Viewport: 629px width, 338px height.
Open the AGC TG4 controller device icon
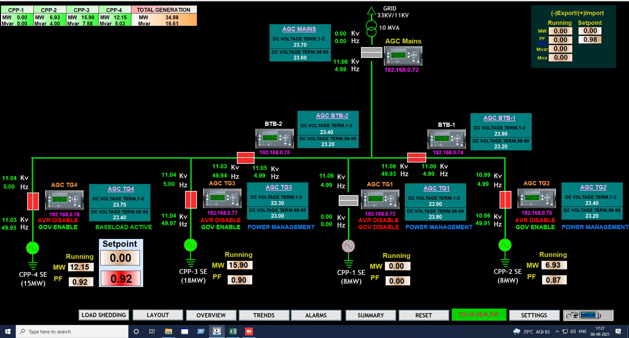64,200
